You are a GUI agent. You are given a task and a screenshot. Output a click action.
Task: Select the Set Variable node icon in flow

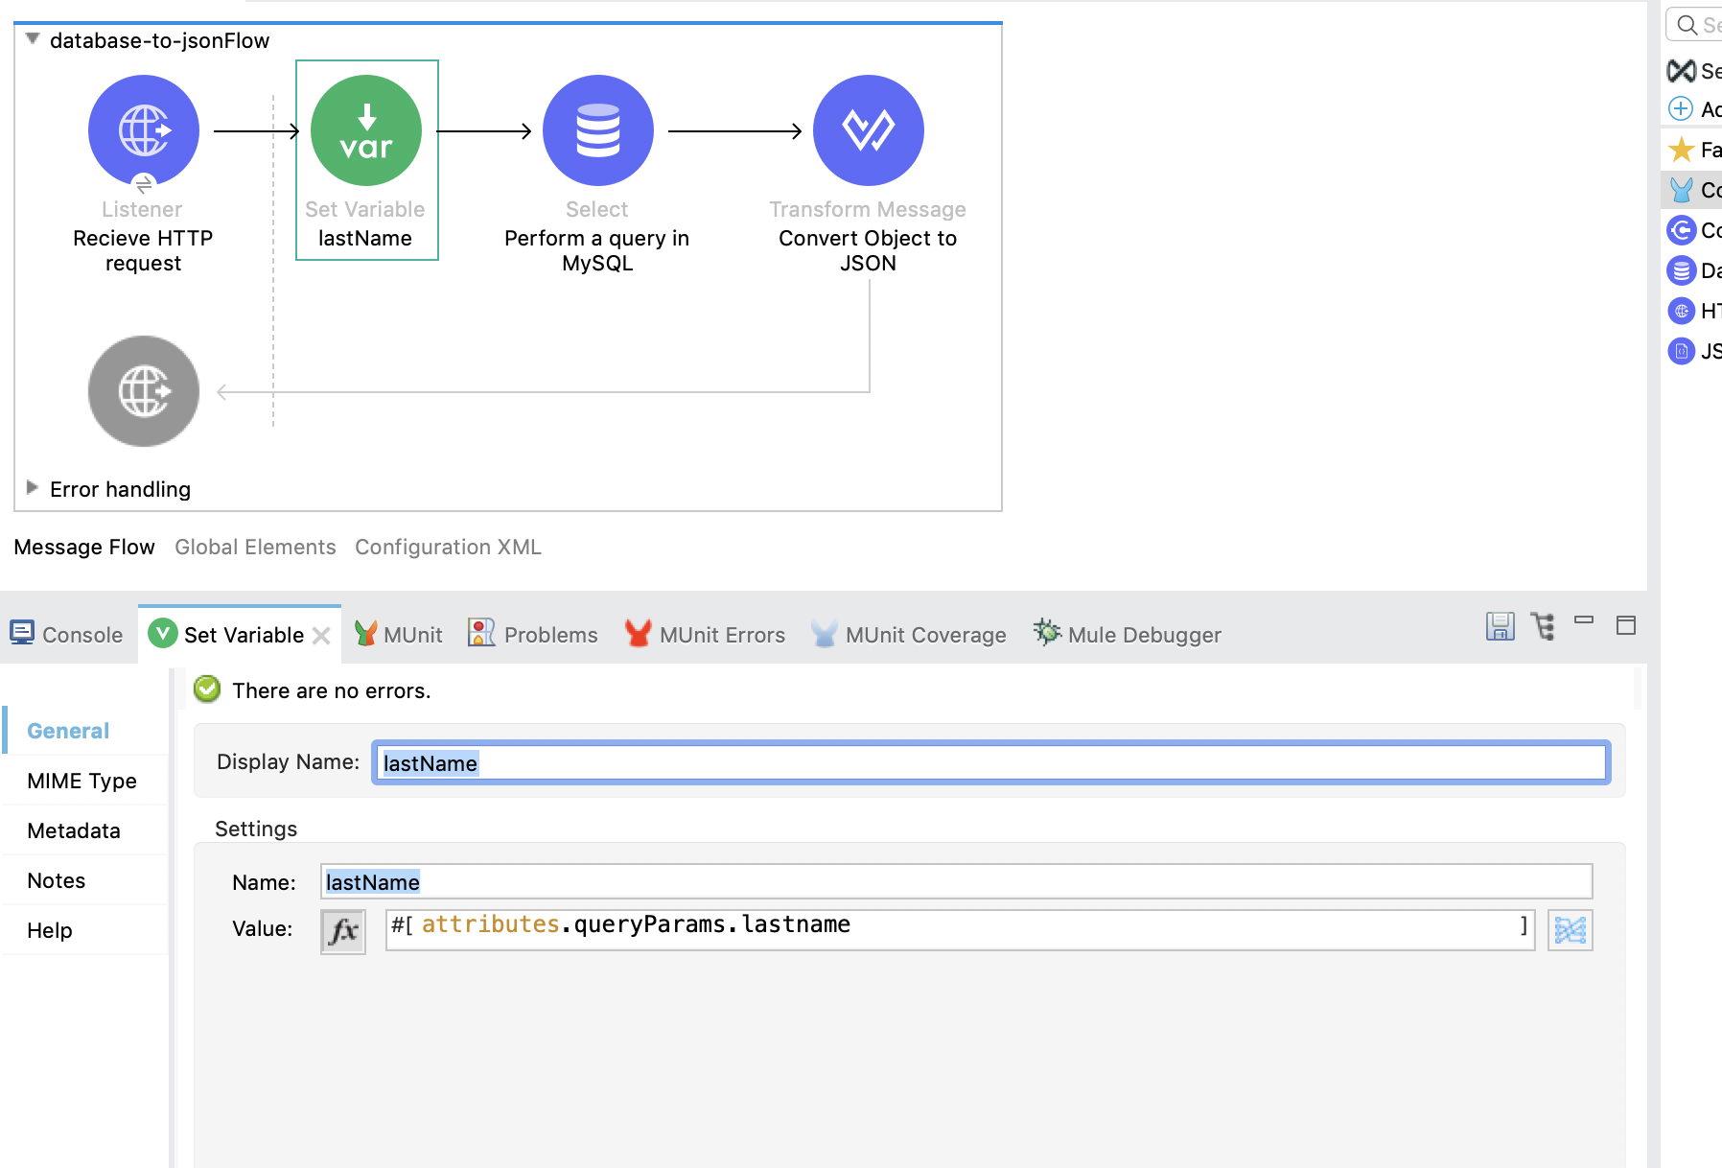coord(366,130)
